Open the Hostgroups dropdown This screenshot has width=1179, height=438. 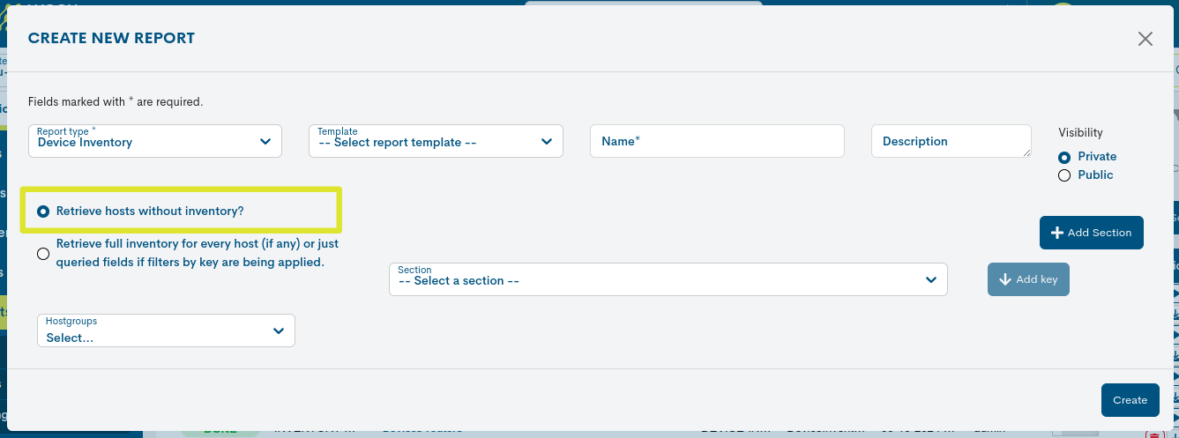coord(166,330)
